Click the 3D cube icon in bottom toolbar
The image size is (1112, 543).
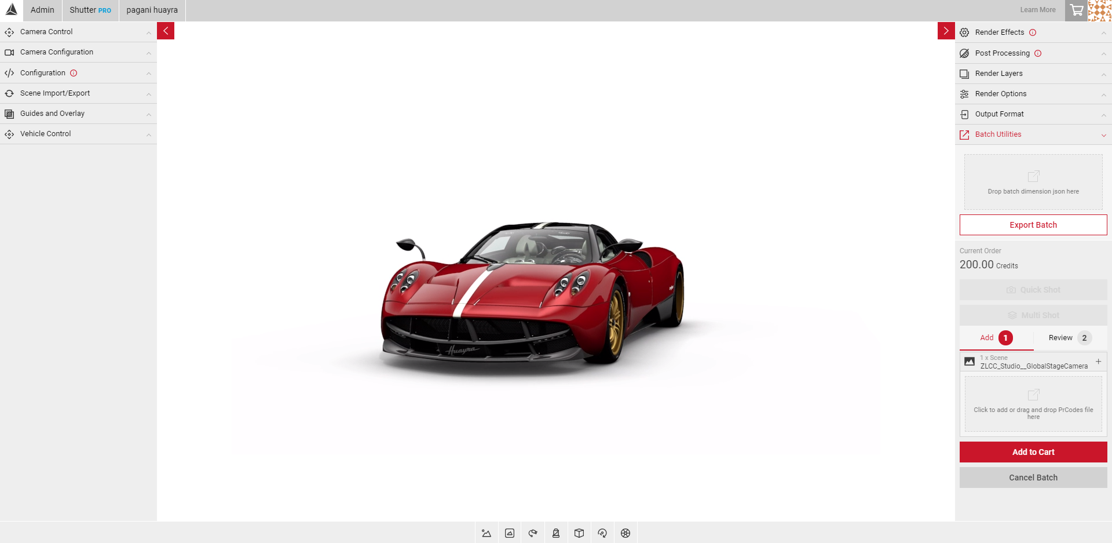pos(579,533)
